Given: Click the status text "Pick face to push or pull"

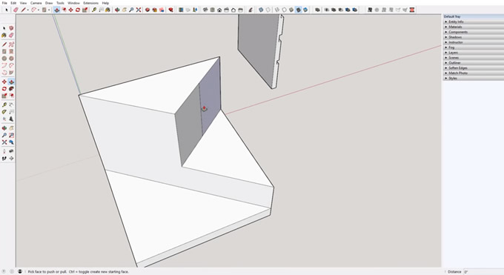Looking at the screenshot, I should tap(47, 272).
